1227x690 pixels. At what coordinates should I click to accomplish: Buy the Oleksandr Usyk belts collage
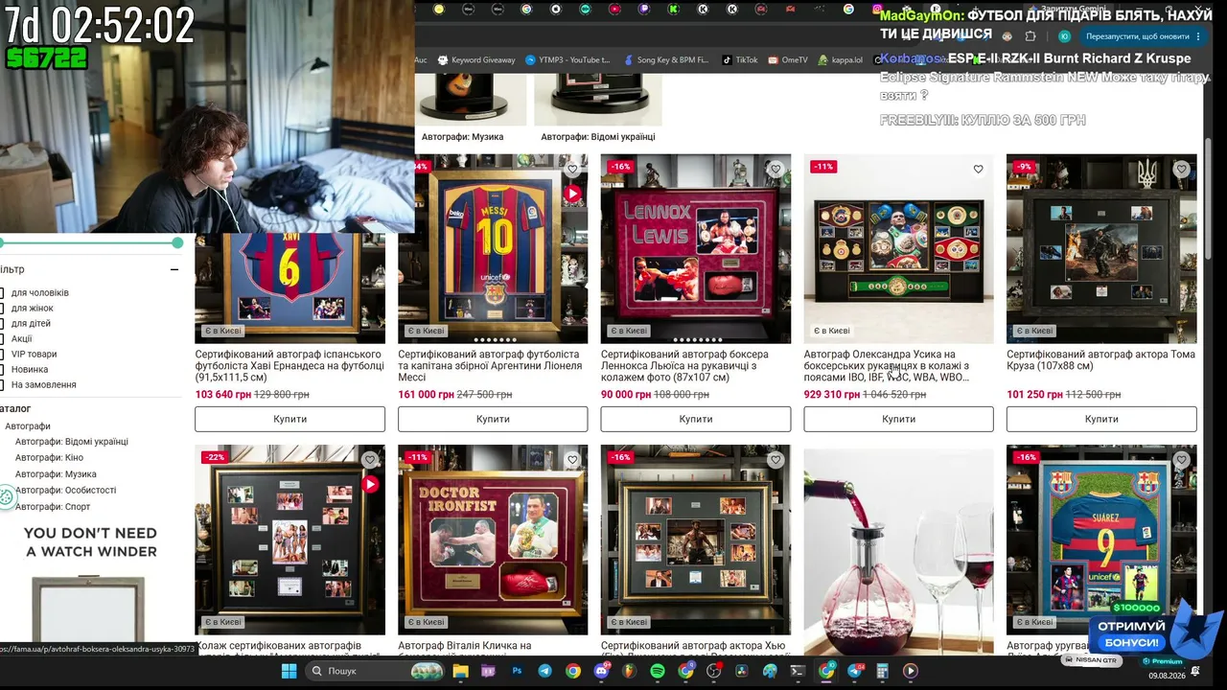coord(898,419)
